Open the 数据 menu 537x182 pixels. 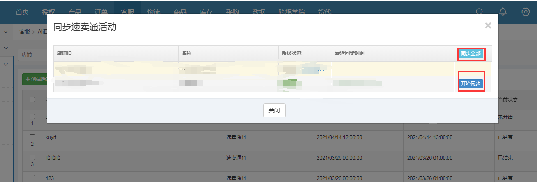259,12
